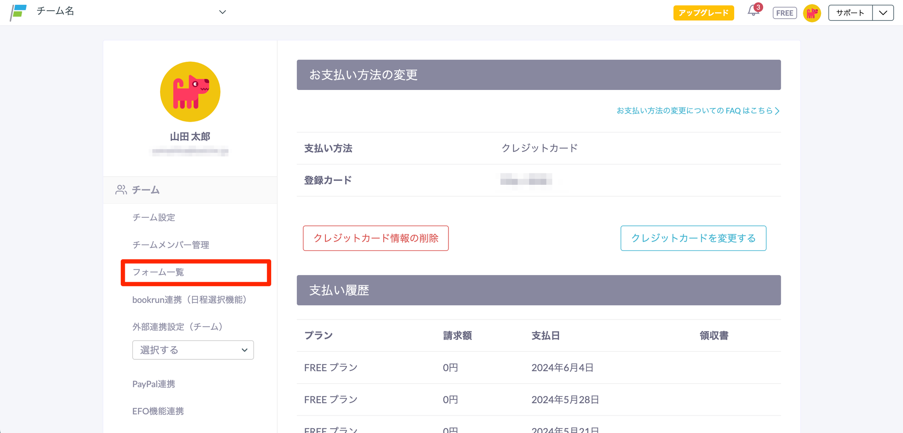The width and height of the screenshot is (903, 433).
Task: Click the サポート button
Action: click(x=850, y=13)
